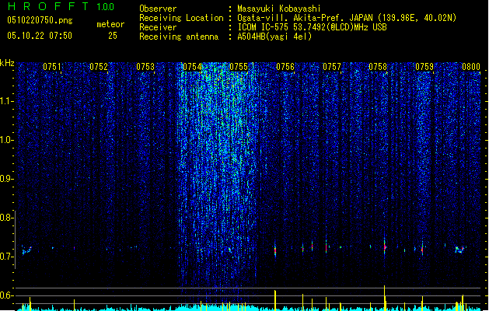Viewport: 489px width, 311px height.
Task: Click the tallest yellow power spike under 0758
Action: (x=385, y=298)
